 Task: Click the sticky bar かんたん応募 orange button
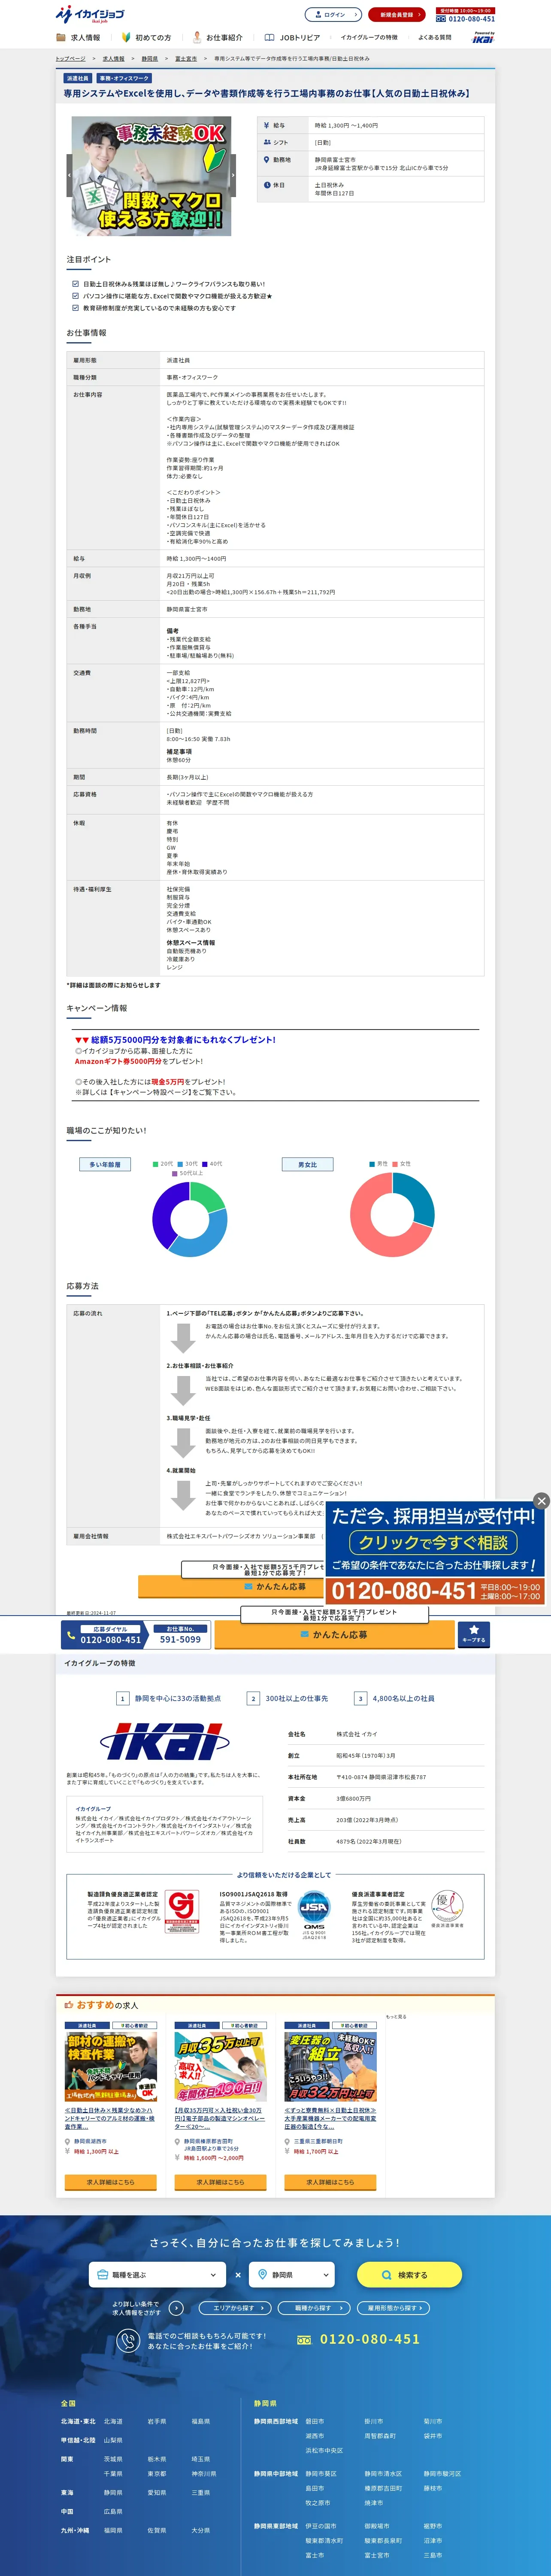[x=333, y=1635]
